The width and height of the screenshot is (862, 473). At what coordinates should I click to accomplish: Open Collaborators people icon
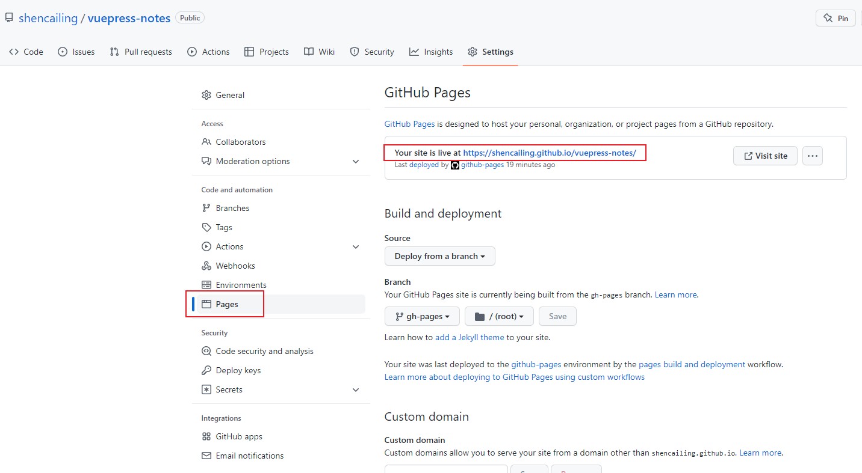pyautogui.click(x=206, y=142)
